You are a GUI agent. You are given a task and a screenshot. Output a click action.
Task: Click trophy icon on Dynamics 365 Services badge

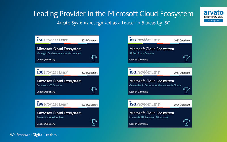point(94,90)
